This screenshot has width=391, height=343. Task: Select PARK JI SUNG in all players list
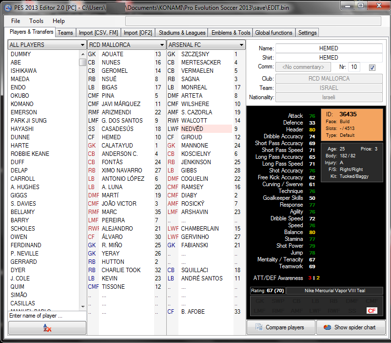click(x=28, y=121)
